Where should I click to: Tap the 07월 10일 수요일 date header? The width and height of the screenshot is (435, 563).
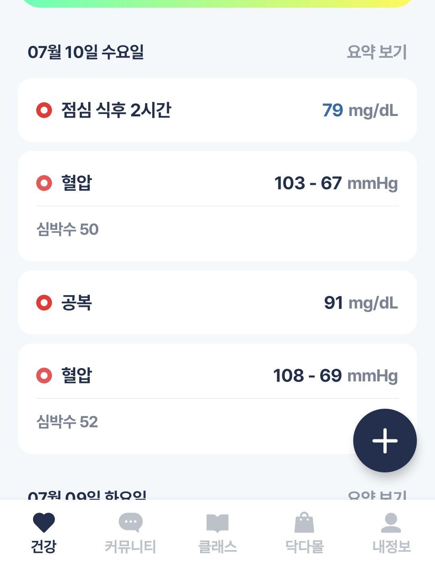[x=86, y=52]
